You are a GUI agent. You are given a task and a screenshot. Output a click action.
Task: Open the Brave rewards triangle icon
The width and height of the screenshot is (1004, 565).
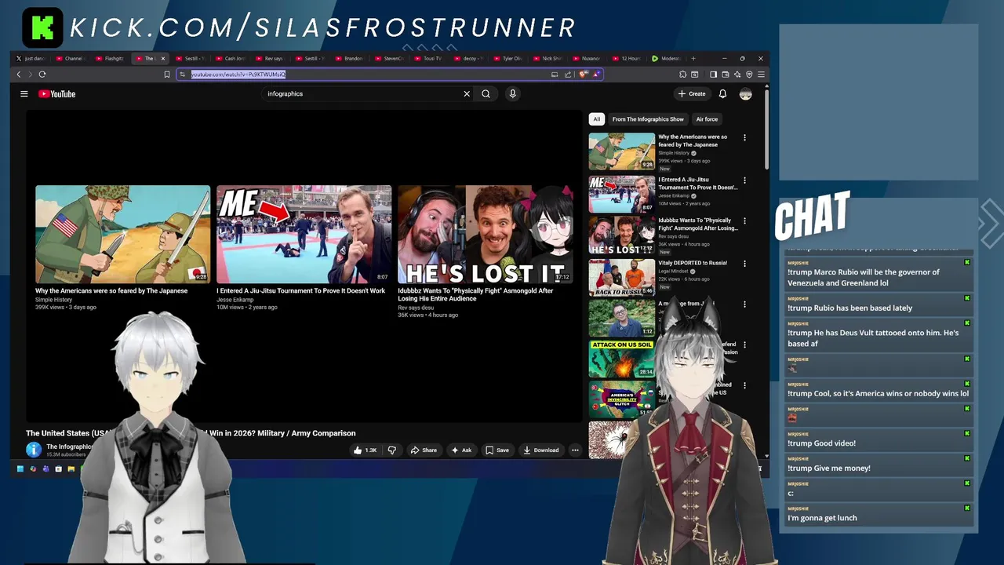coord(595,75)
